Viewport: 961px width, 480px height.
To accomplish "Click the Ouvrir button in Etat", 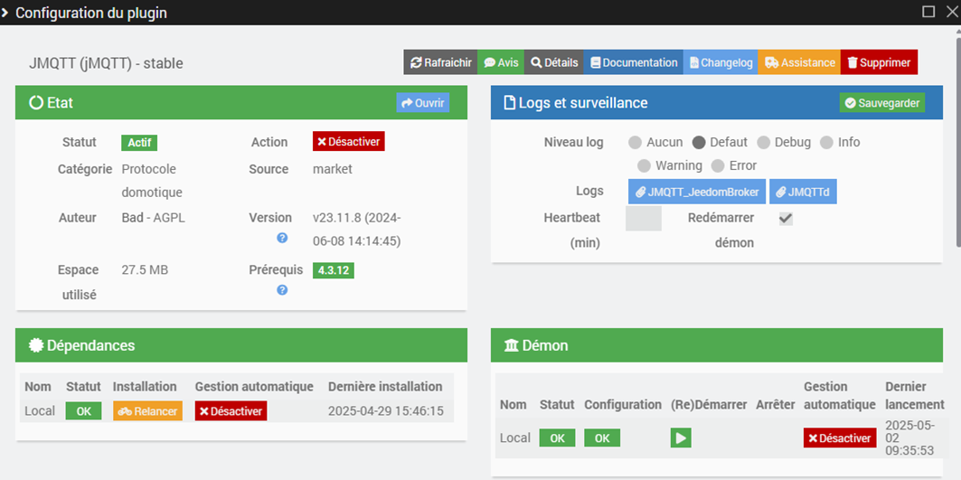I will pyautogui.click(x=423, y=103).
